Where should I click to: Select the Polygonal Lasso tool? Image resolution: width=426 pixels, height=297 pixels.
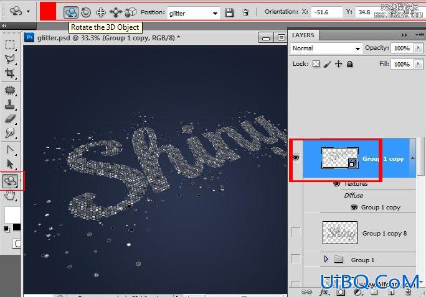coord(10,59)
